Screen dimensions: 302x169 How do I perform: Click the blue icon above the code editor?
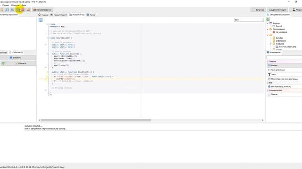point(41,20)
